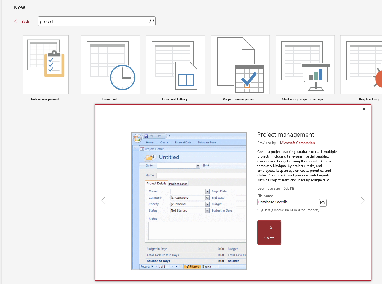The height and width of the screenshot is (284, 382).
Task: Open the Category dropdown in the preview
Action: click(207, 197)
